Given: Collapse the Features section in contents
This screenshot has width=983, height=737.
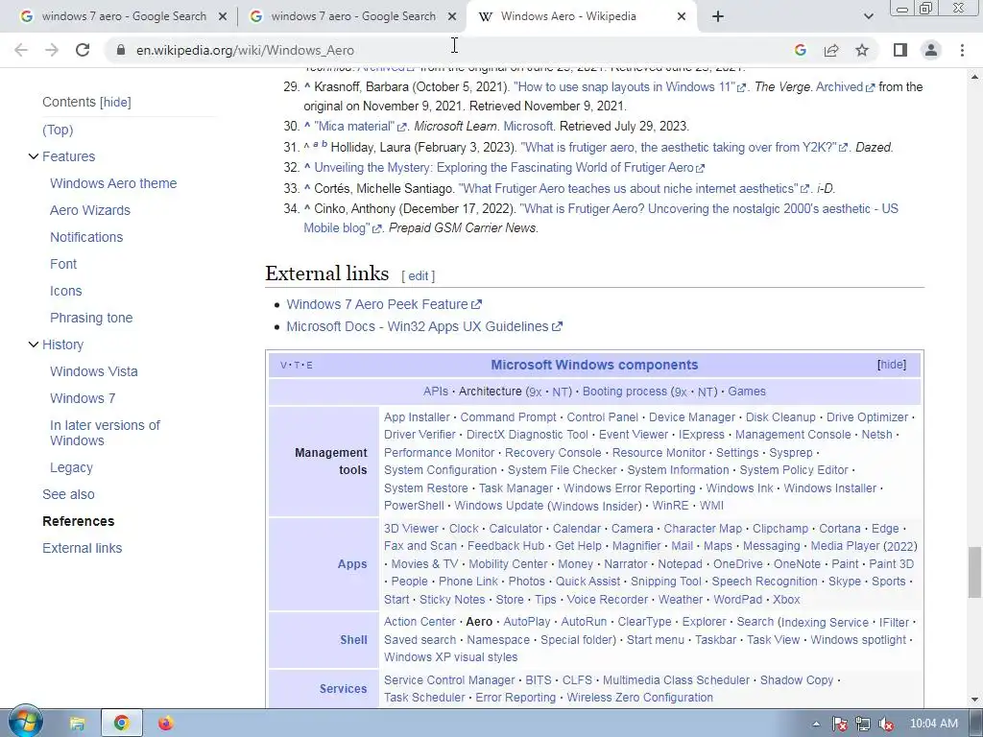Looking at the screenshot, I should point(34,156).
